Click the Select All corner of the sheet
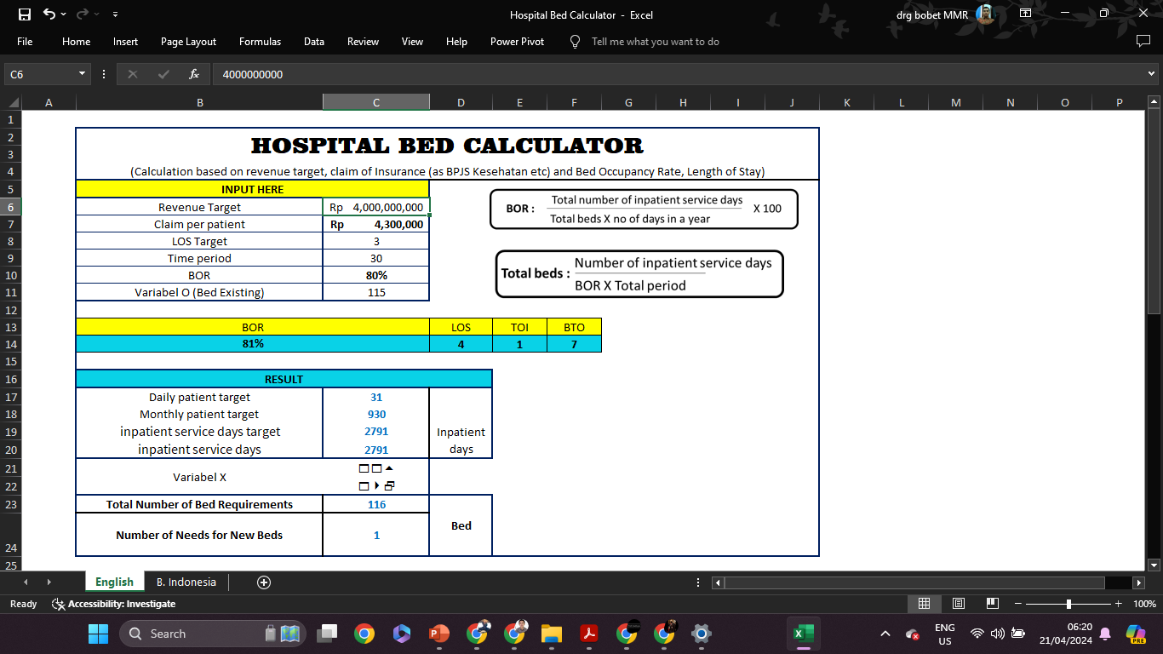 [x=10, y=102]
